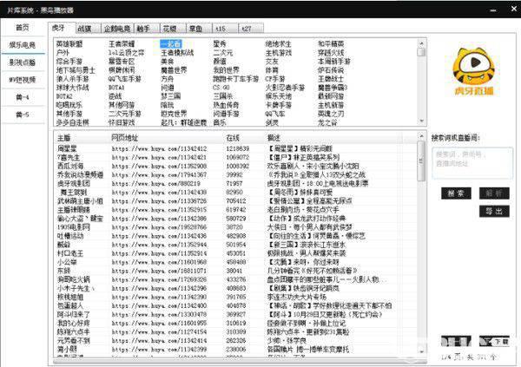Choose the 魔兽世界 category
The width and height of the screenshot is (521, 367).
click(175, 70)
